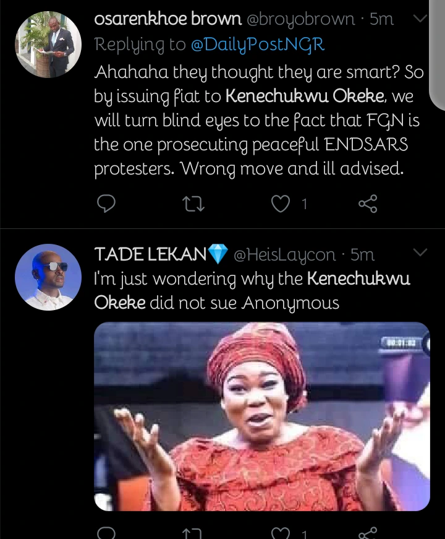Retweet osarenkhoe brown's tweet
Viewport: 445px width, 539px height.
(x=194, y=203)
